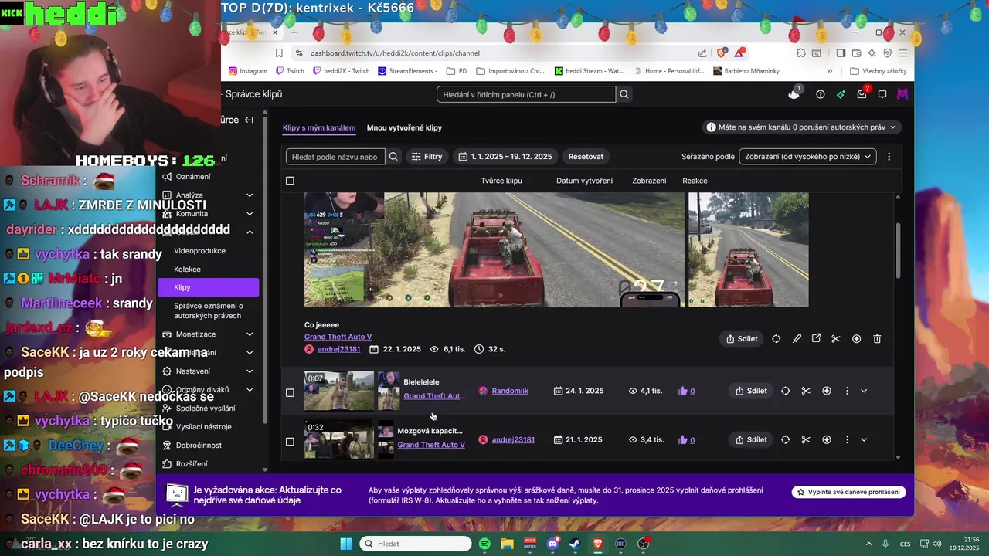Click the sword icon in the Co jeeeee clip row
The image size is (989, 556).
click(797, 338)
